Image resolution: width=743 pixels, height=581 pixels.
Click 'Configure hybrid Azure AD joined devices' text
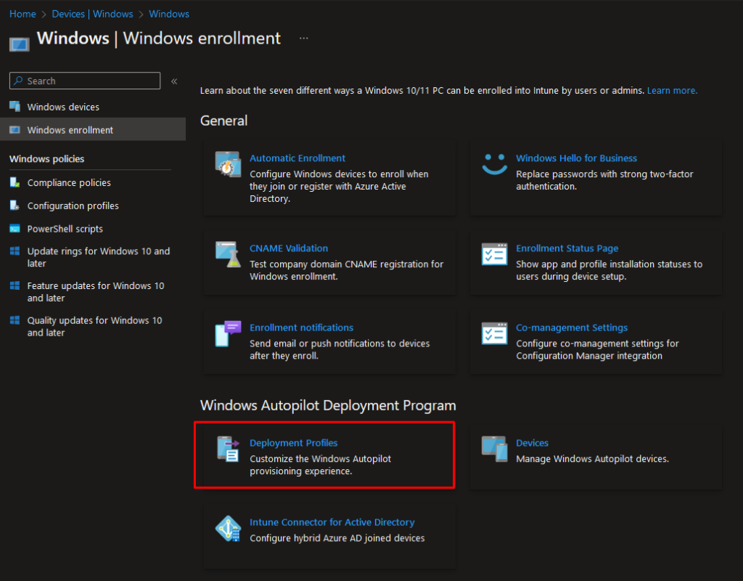pos(337,538)
